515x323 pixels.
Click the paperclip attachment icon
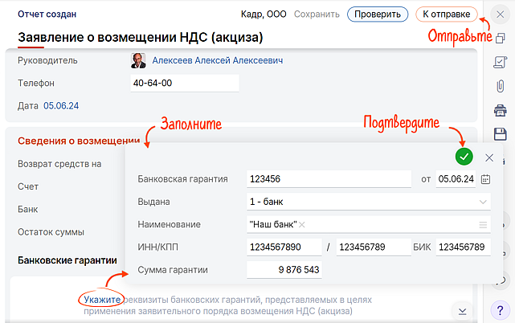500,85
